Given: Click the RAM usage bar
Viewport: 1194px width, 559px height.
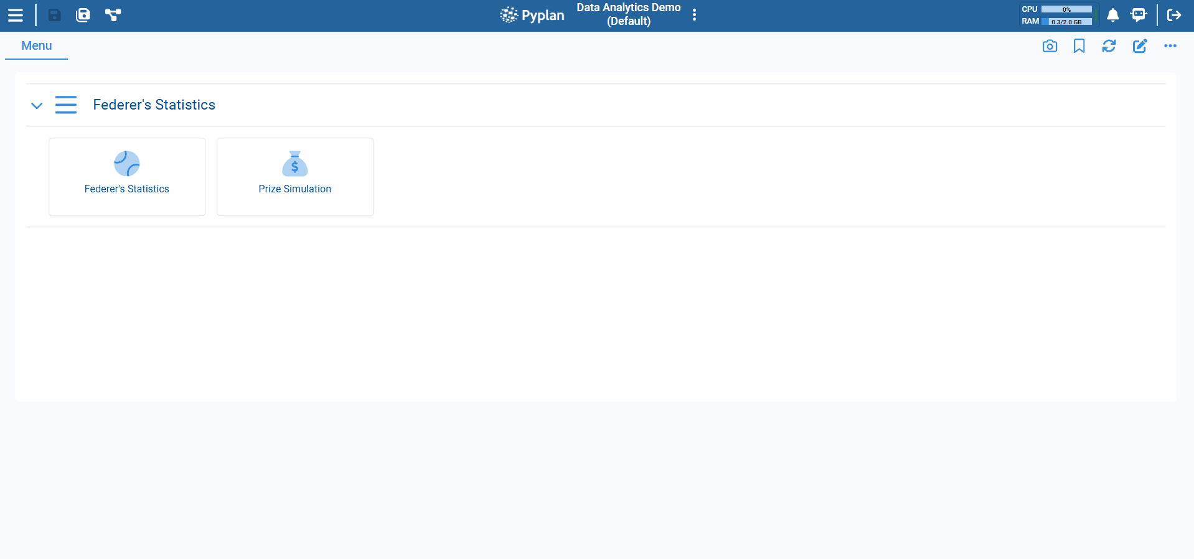Looking at the screenshot, I should coord(1066,22).
